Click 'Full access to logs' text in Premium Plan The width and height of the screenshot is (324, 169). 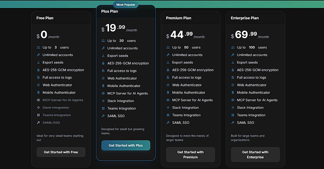tap(187, 78)
